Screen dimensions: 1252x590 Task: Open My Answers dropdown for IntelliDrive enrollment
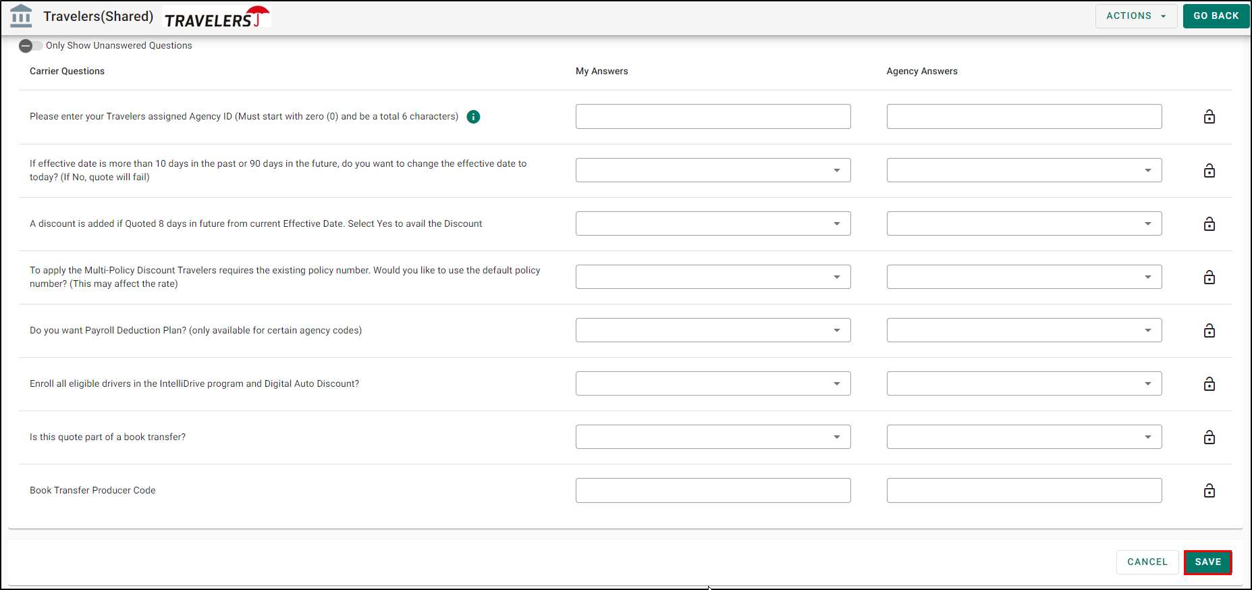tap(713, 383)
